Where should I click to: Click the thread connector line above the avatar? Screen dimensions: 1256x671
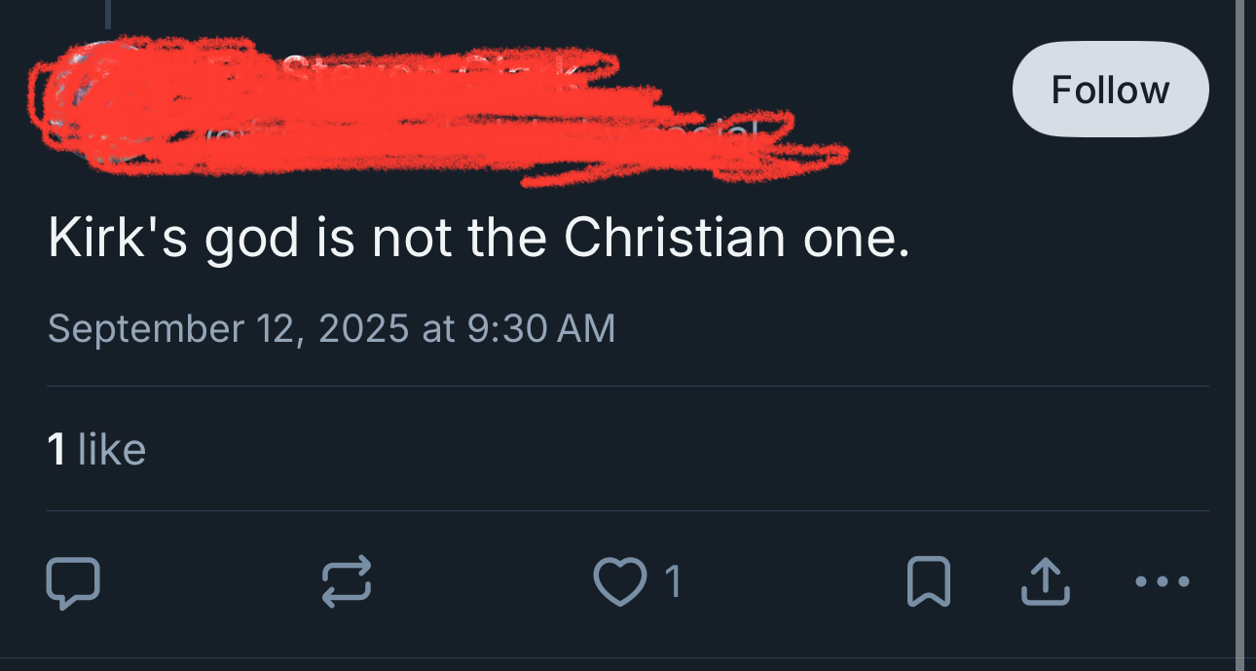coord(107,13)
